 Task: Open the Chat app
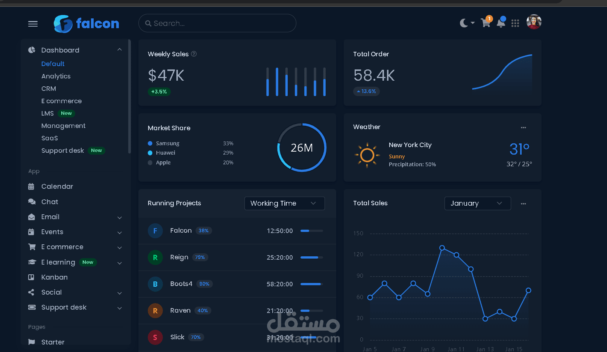(x=50, y=202)
